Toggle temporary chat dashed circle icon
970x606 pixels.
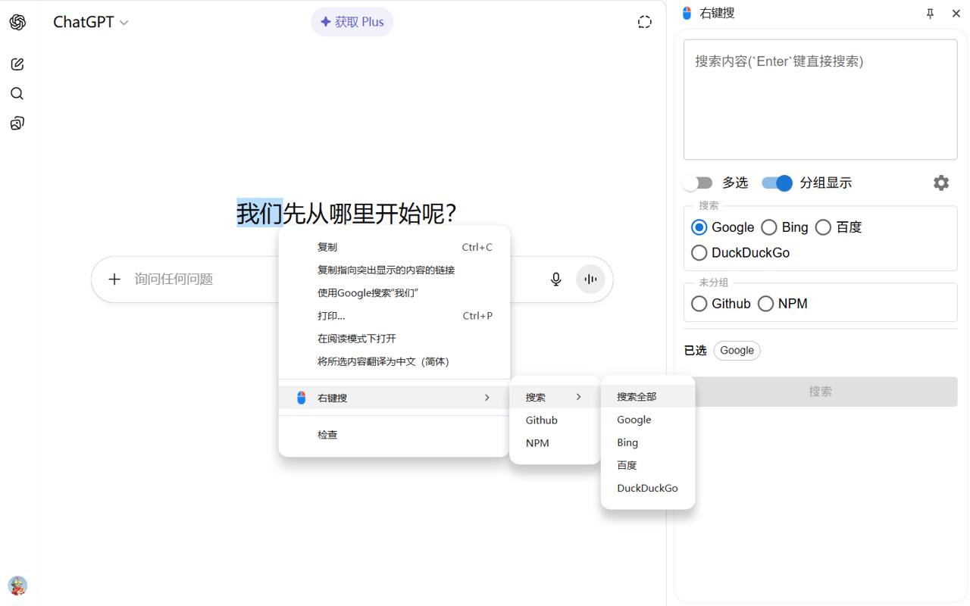point(645,22)
